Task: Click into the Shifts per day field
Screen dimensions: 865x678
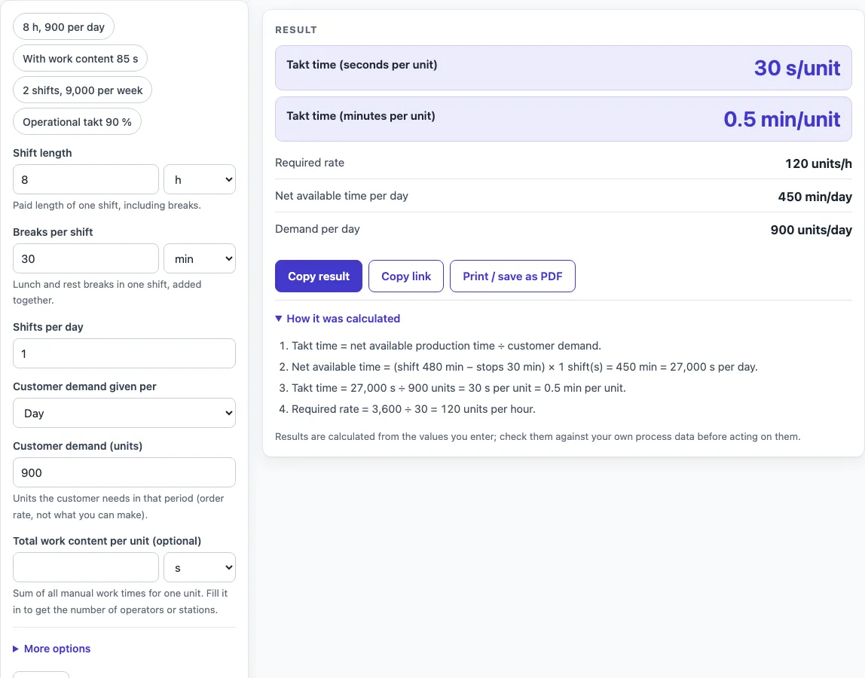Action: 124,353
